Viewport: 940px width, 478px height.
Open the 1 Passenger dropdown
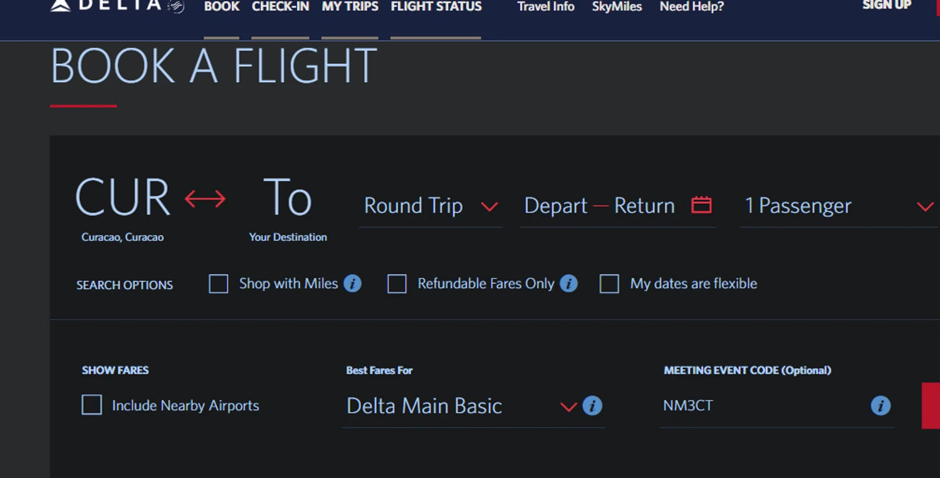tap(839, 206)
